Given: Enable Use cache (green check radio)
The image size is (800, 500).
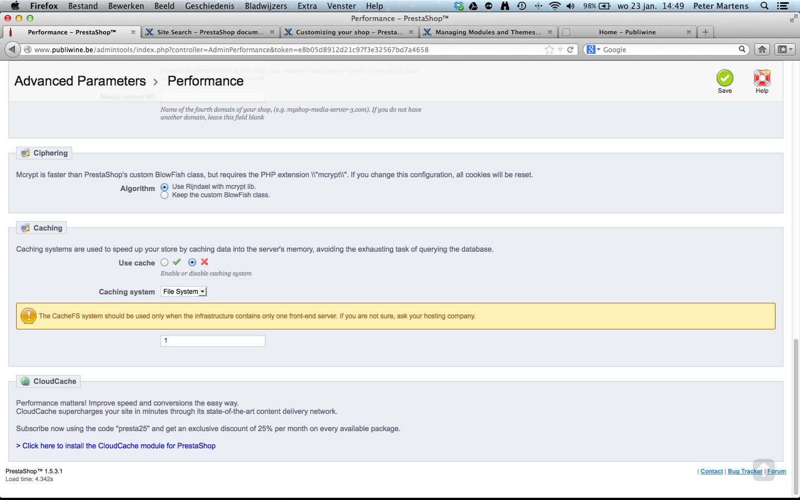Looking at the screenshot, I should [164, 262].
